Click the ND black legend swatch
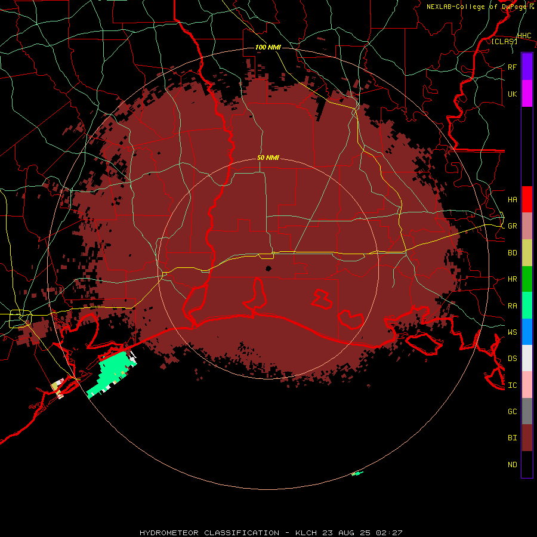The height and width of the screenshot is (537, 537). (x=527, y=464)
